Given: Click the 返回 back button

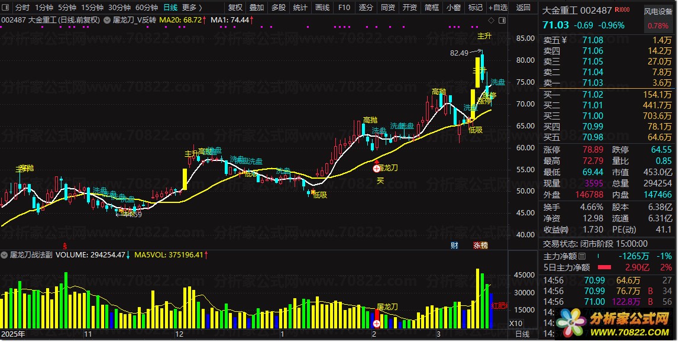Looking at the screenshot, I should (x=523, y=7).
